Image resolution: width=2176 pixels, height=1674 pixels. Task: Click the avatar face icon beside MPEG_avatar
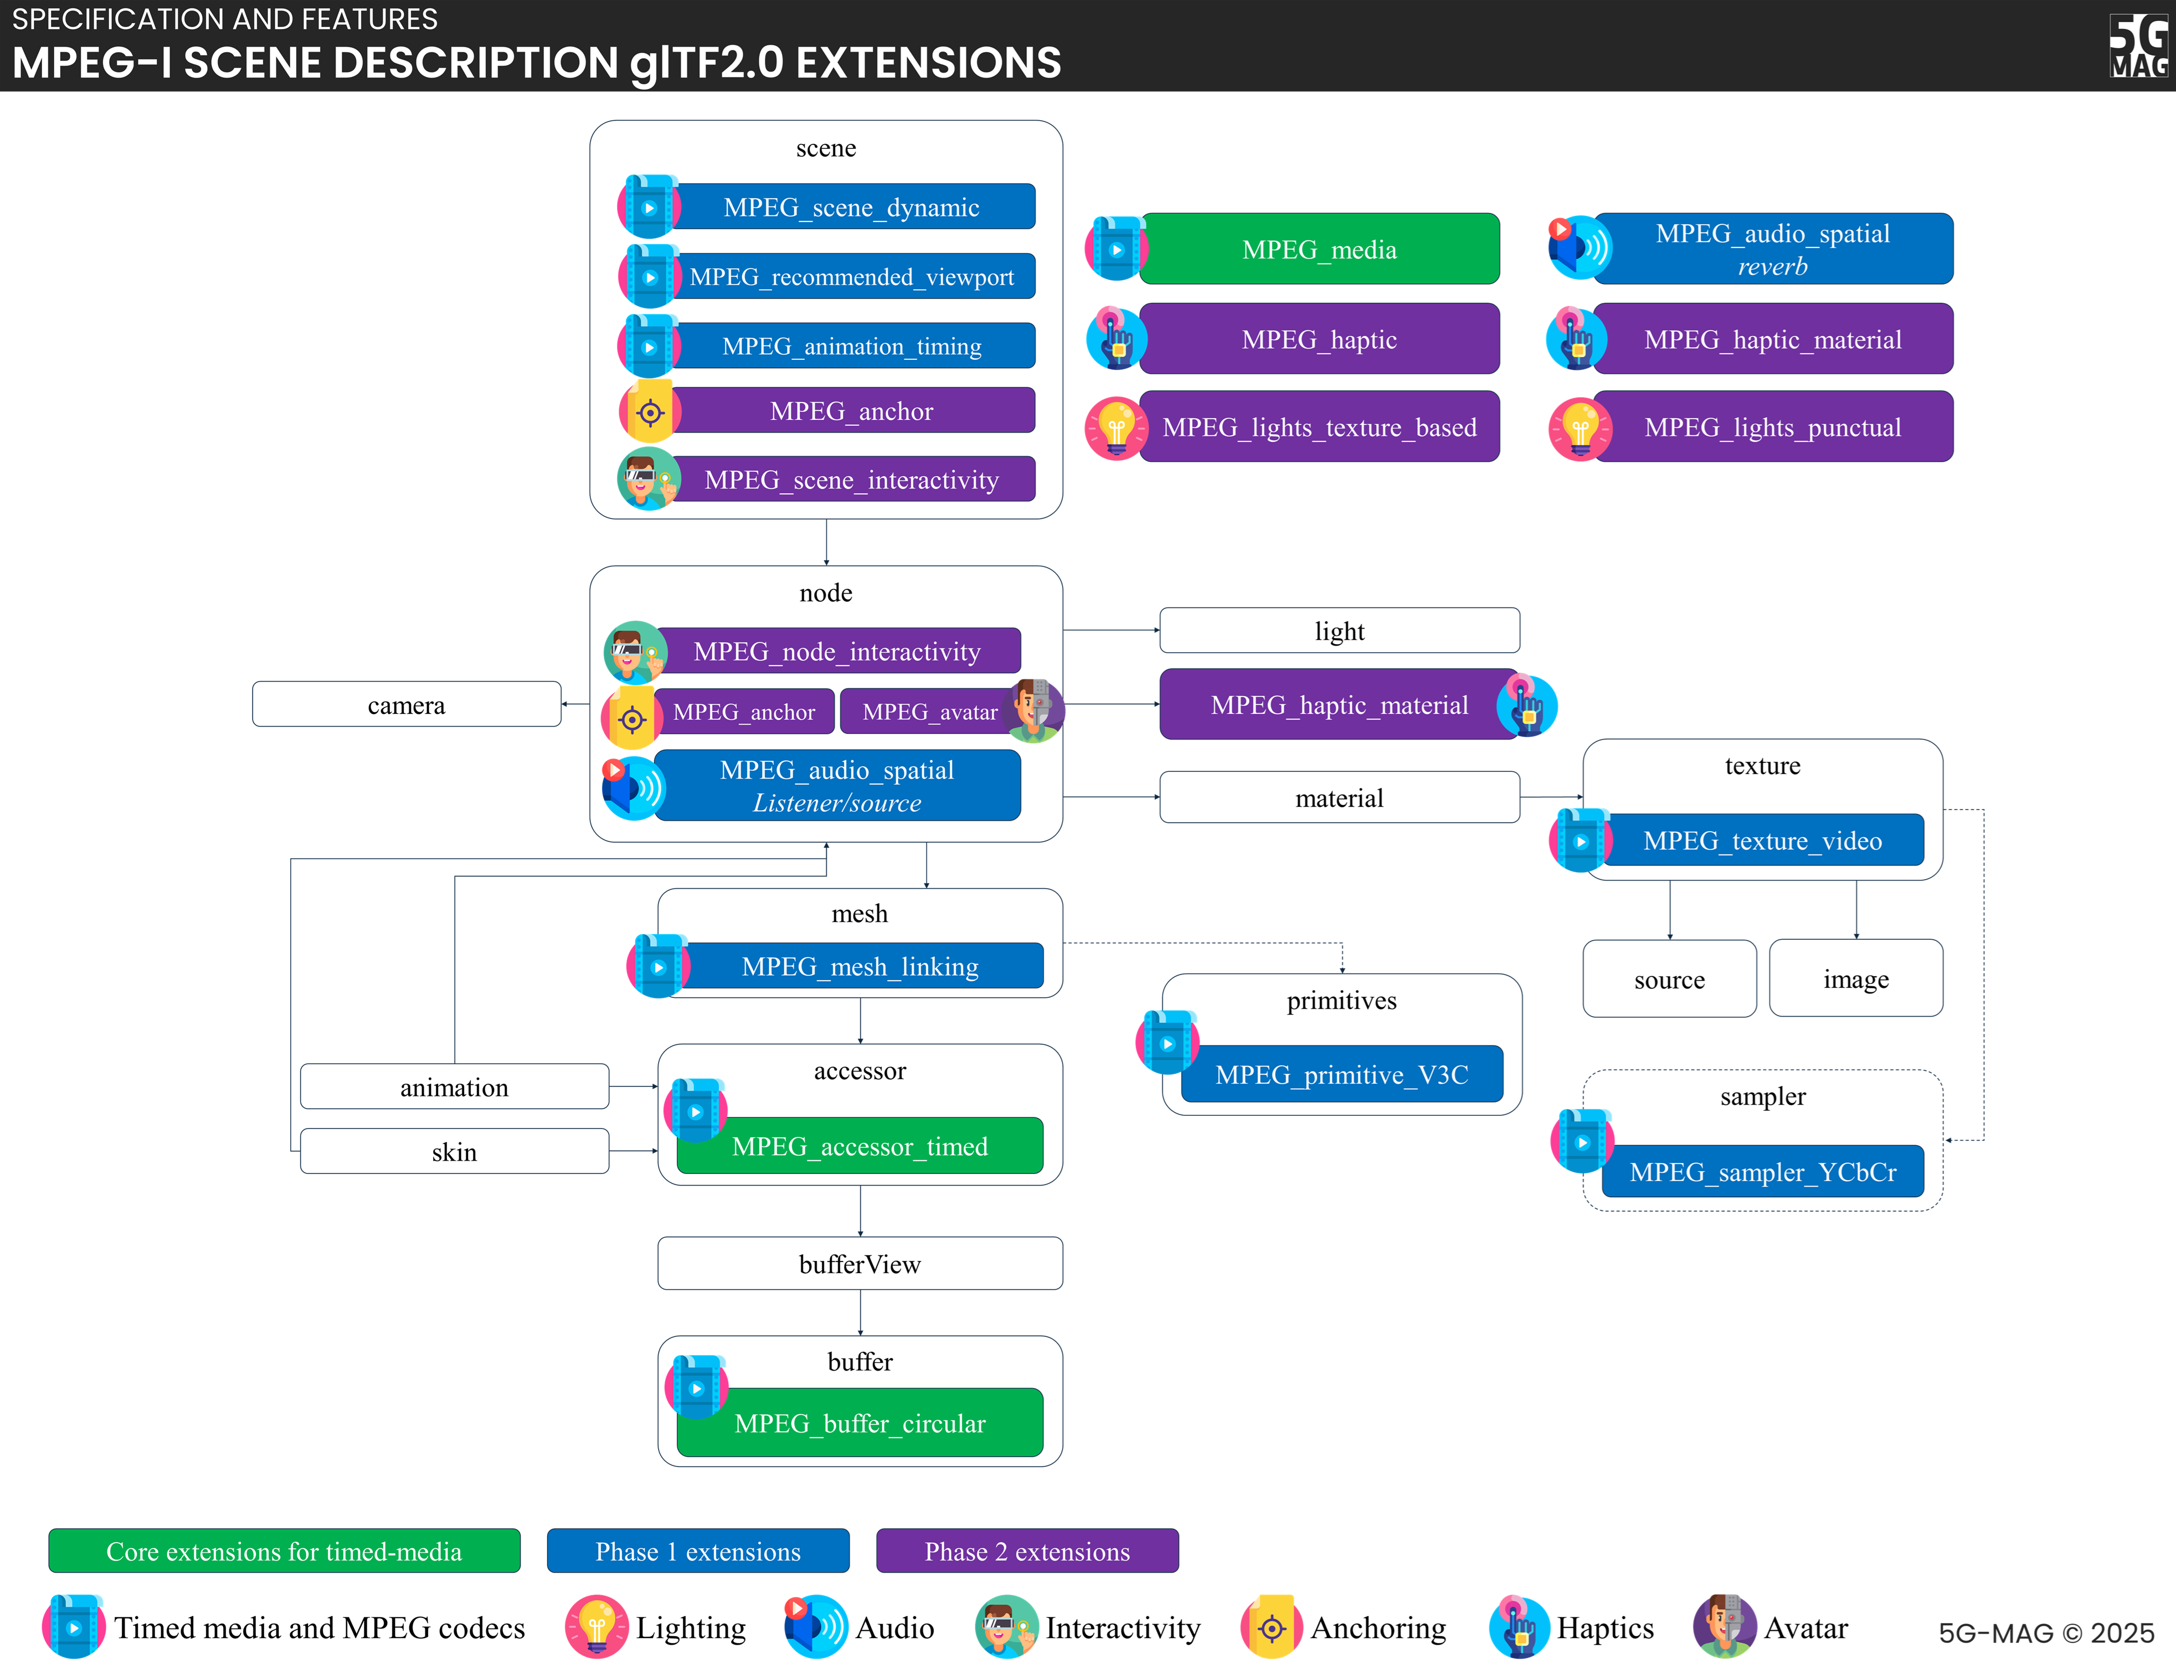pos(1035,710)
